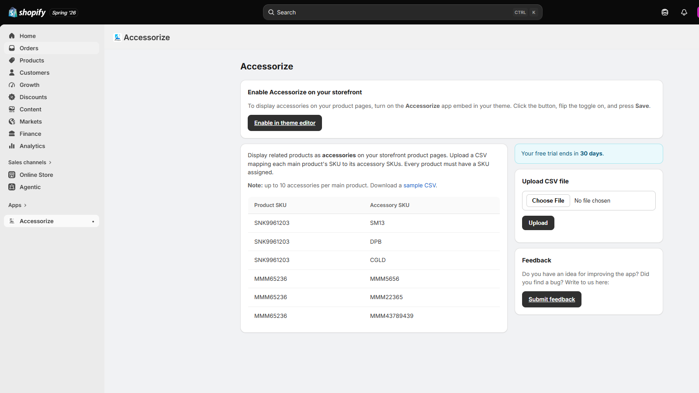
Task: Open Discounts via its badge icon
Action: pyautogui.click(x=12, y=97)
